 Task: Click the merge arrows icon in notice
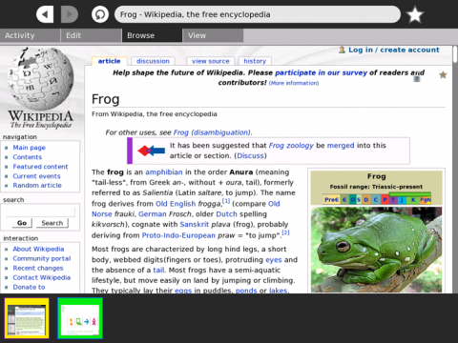pos(151,151)
